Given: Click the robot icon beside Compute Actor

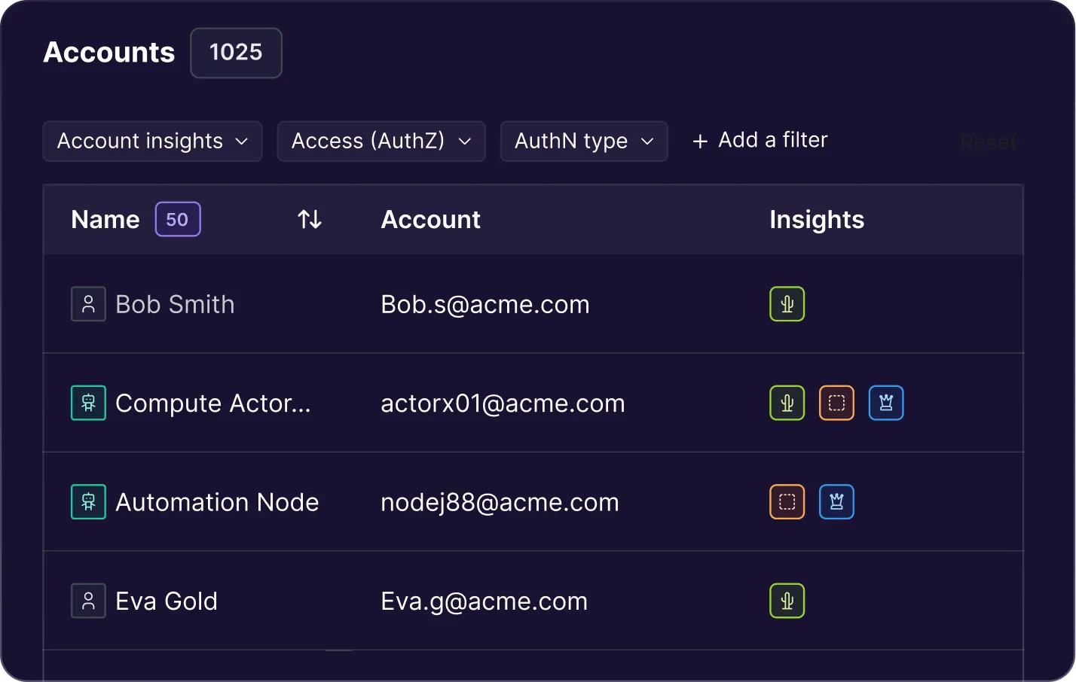Looking at the screenshot, I should [88, 403].
